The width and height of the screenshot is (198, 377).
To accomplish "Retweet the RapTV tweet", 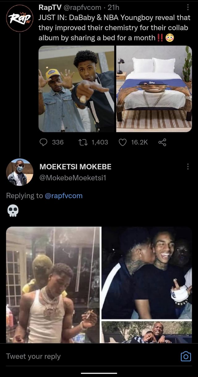I will pyautogui.click(x=83, y=142).
